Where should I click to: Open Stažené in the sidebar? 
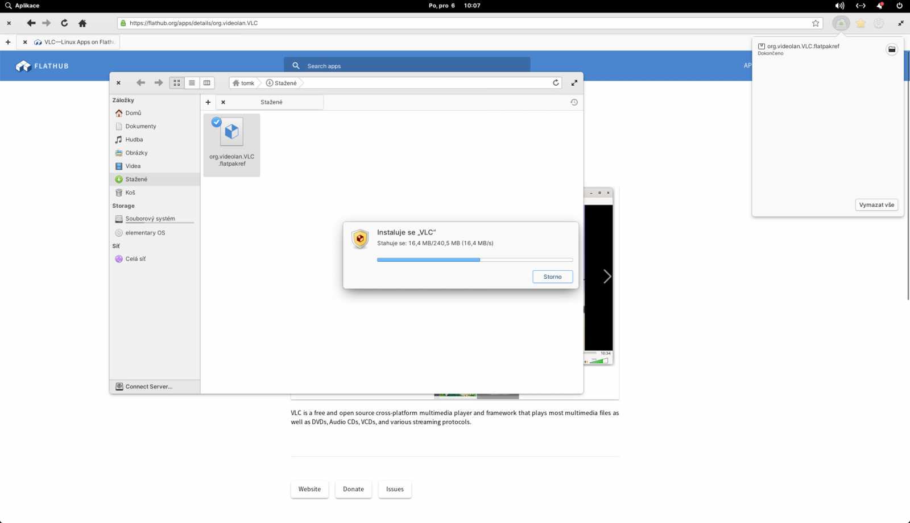click(x=155, y=179)
